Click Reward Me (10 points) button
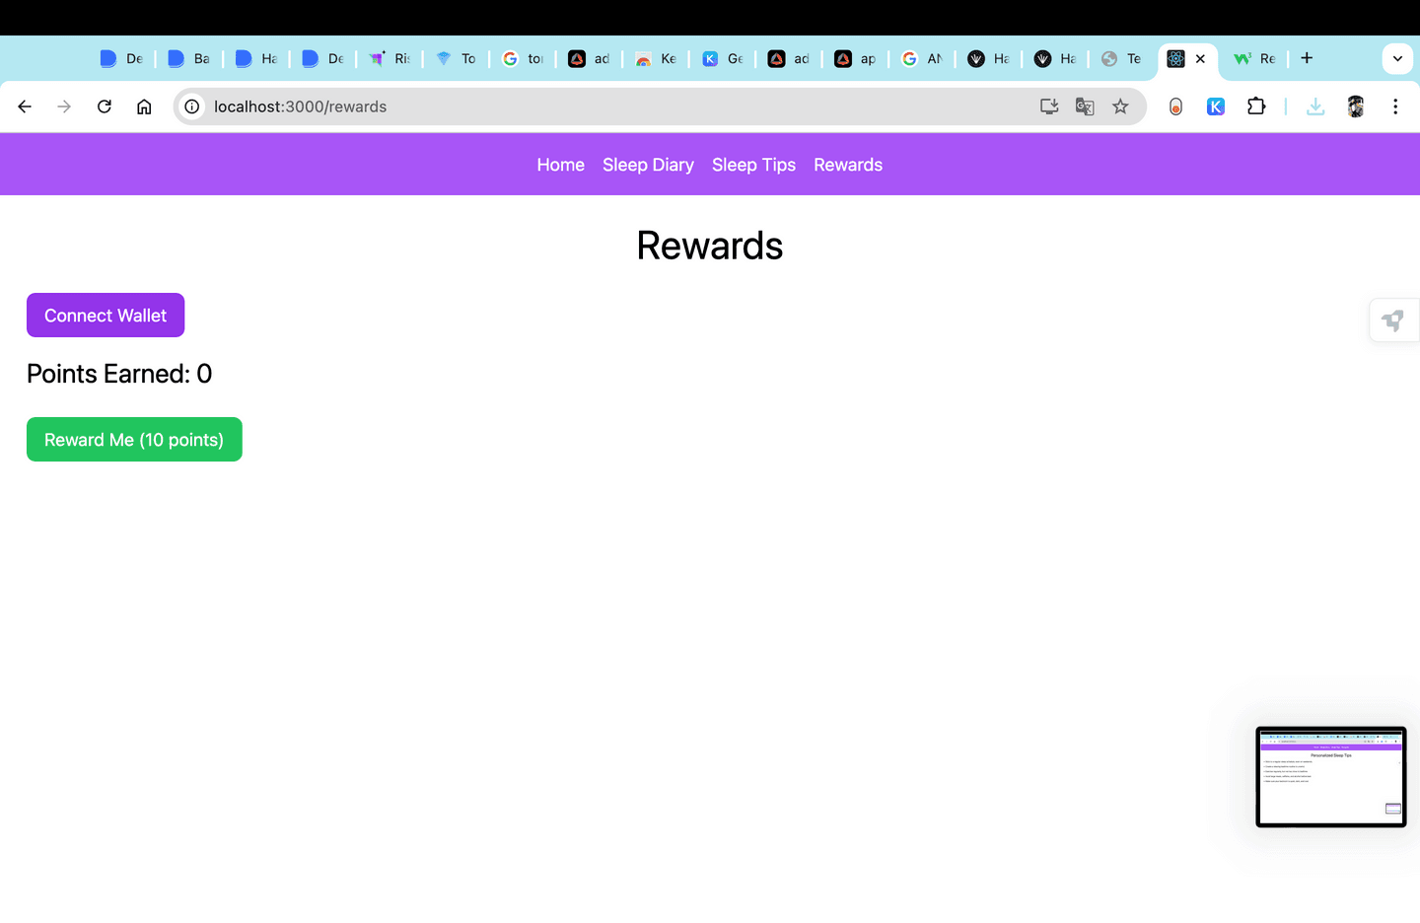The height and width of the screenshot is (923, 1420). point(134,440)
